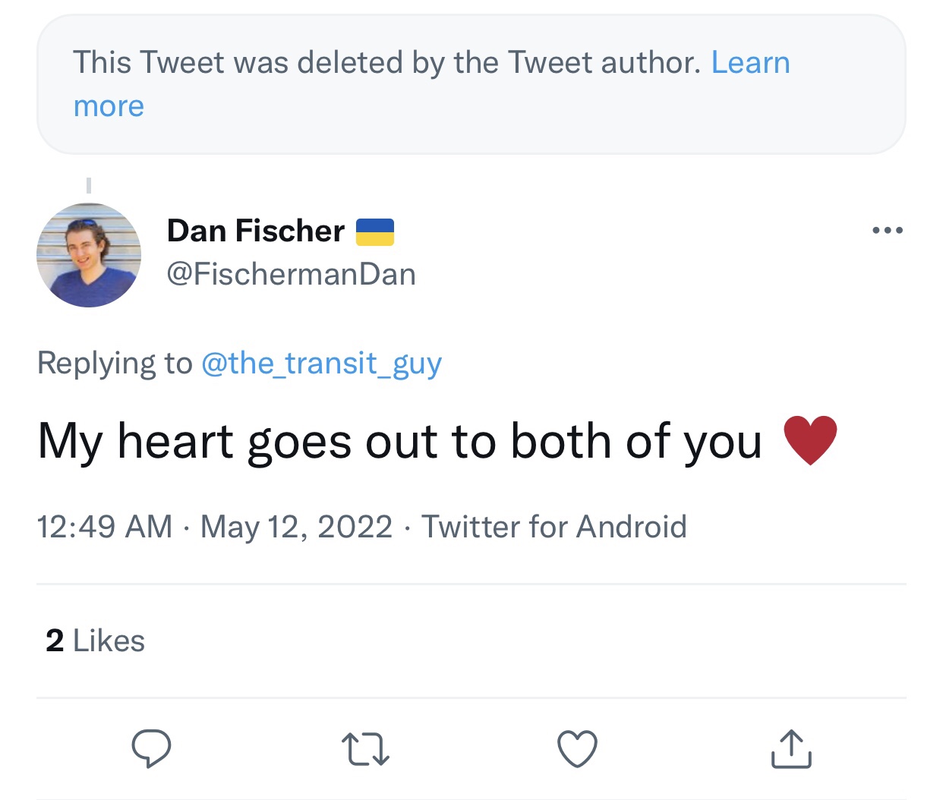Click Dan Fischer's profile avatar

click(x=89, y=255)
